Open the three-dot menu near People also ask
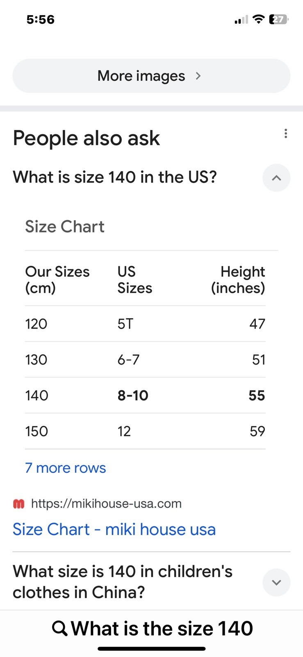This screenshot has height=657, width=303. (285, 133)
